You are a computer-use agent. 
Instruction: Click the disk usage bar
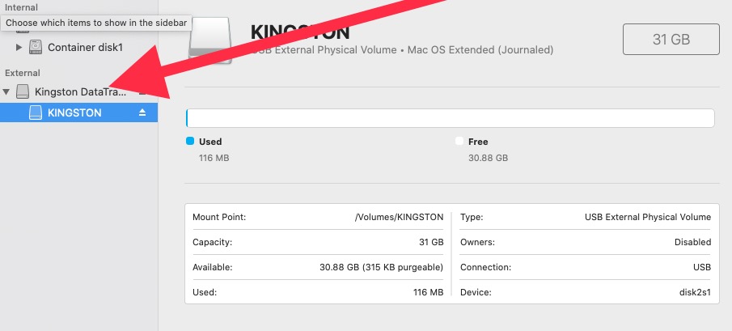450,118
